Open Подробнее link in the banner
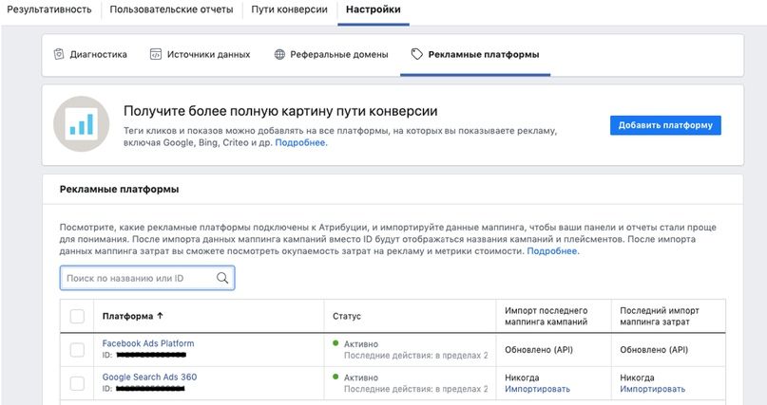Viewport: 767px width, 405px height. point(301,142)
